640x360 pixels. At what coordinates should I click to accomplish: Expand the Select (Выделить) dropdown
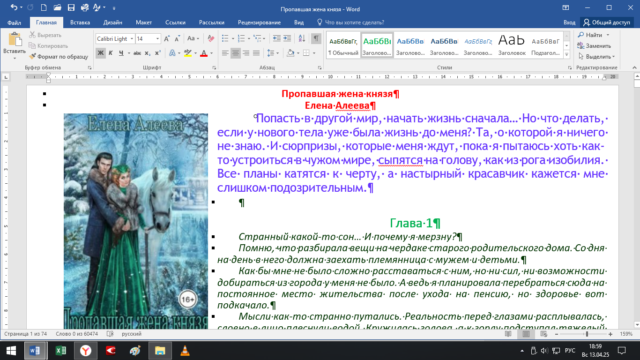click(613, 57)
